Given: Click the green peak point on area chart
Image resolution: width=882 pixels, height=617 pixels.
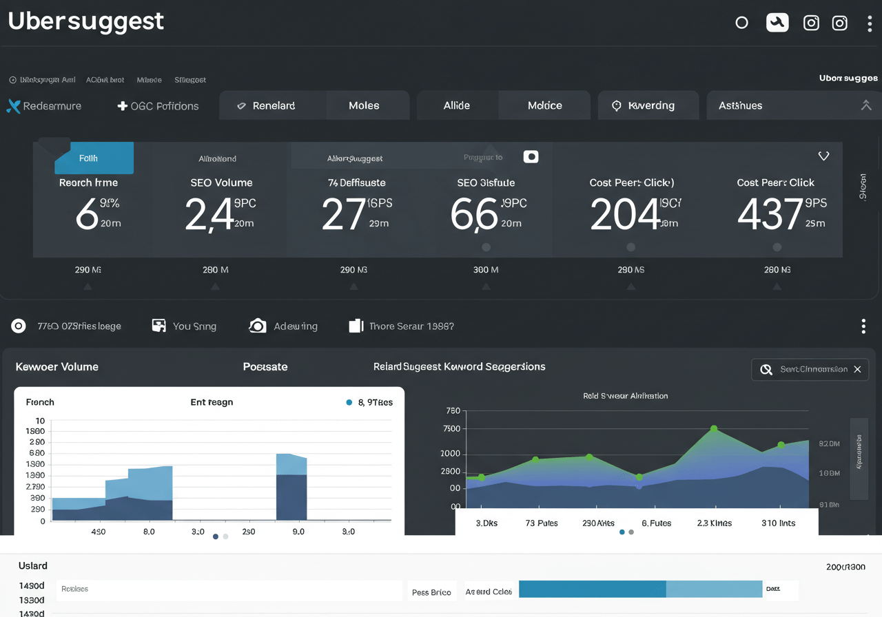Looking at the screenshot, I should point(714,429).
